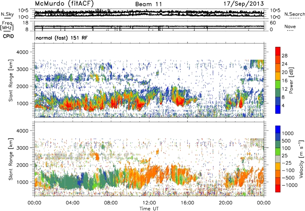
Task: Click the normal (fast) 151 RF text
Action: [62, 38]
